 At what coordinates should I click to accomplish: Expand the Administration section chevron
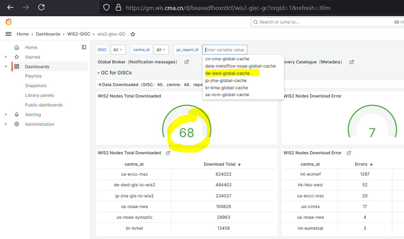6,124
